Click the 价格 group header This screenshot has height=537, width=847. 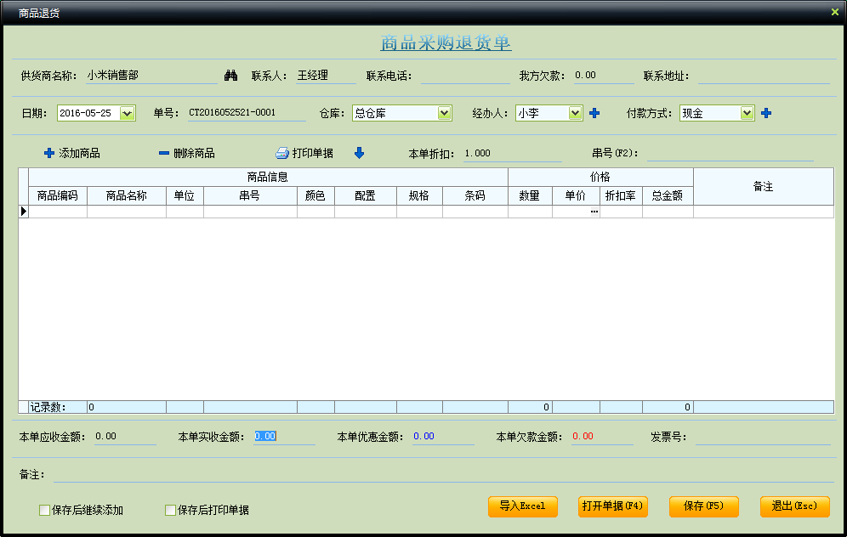[x=600, y=177]
